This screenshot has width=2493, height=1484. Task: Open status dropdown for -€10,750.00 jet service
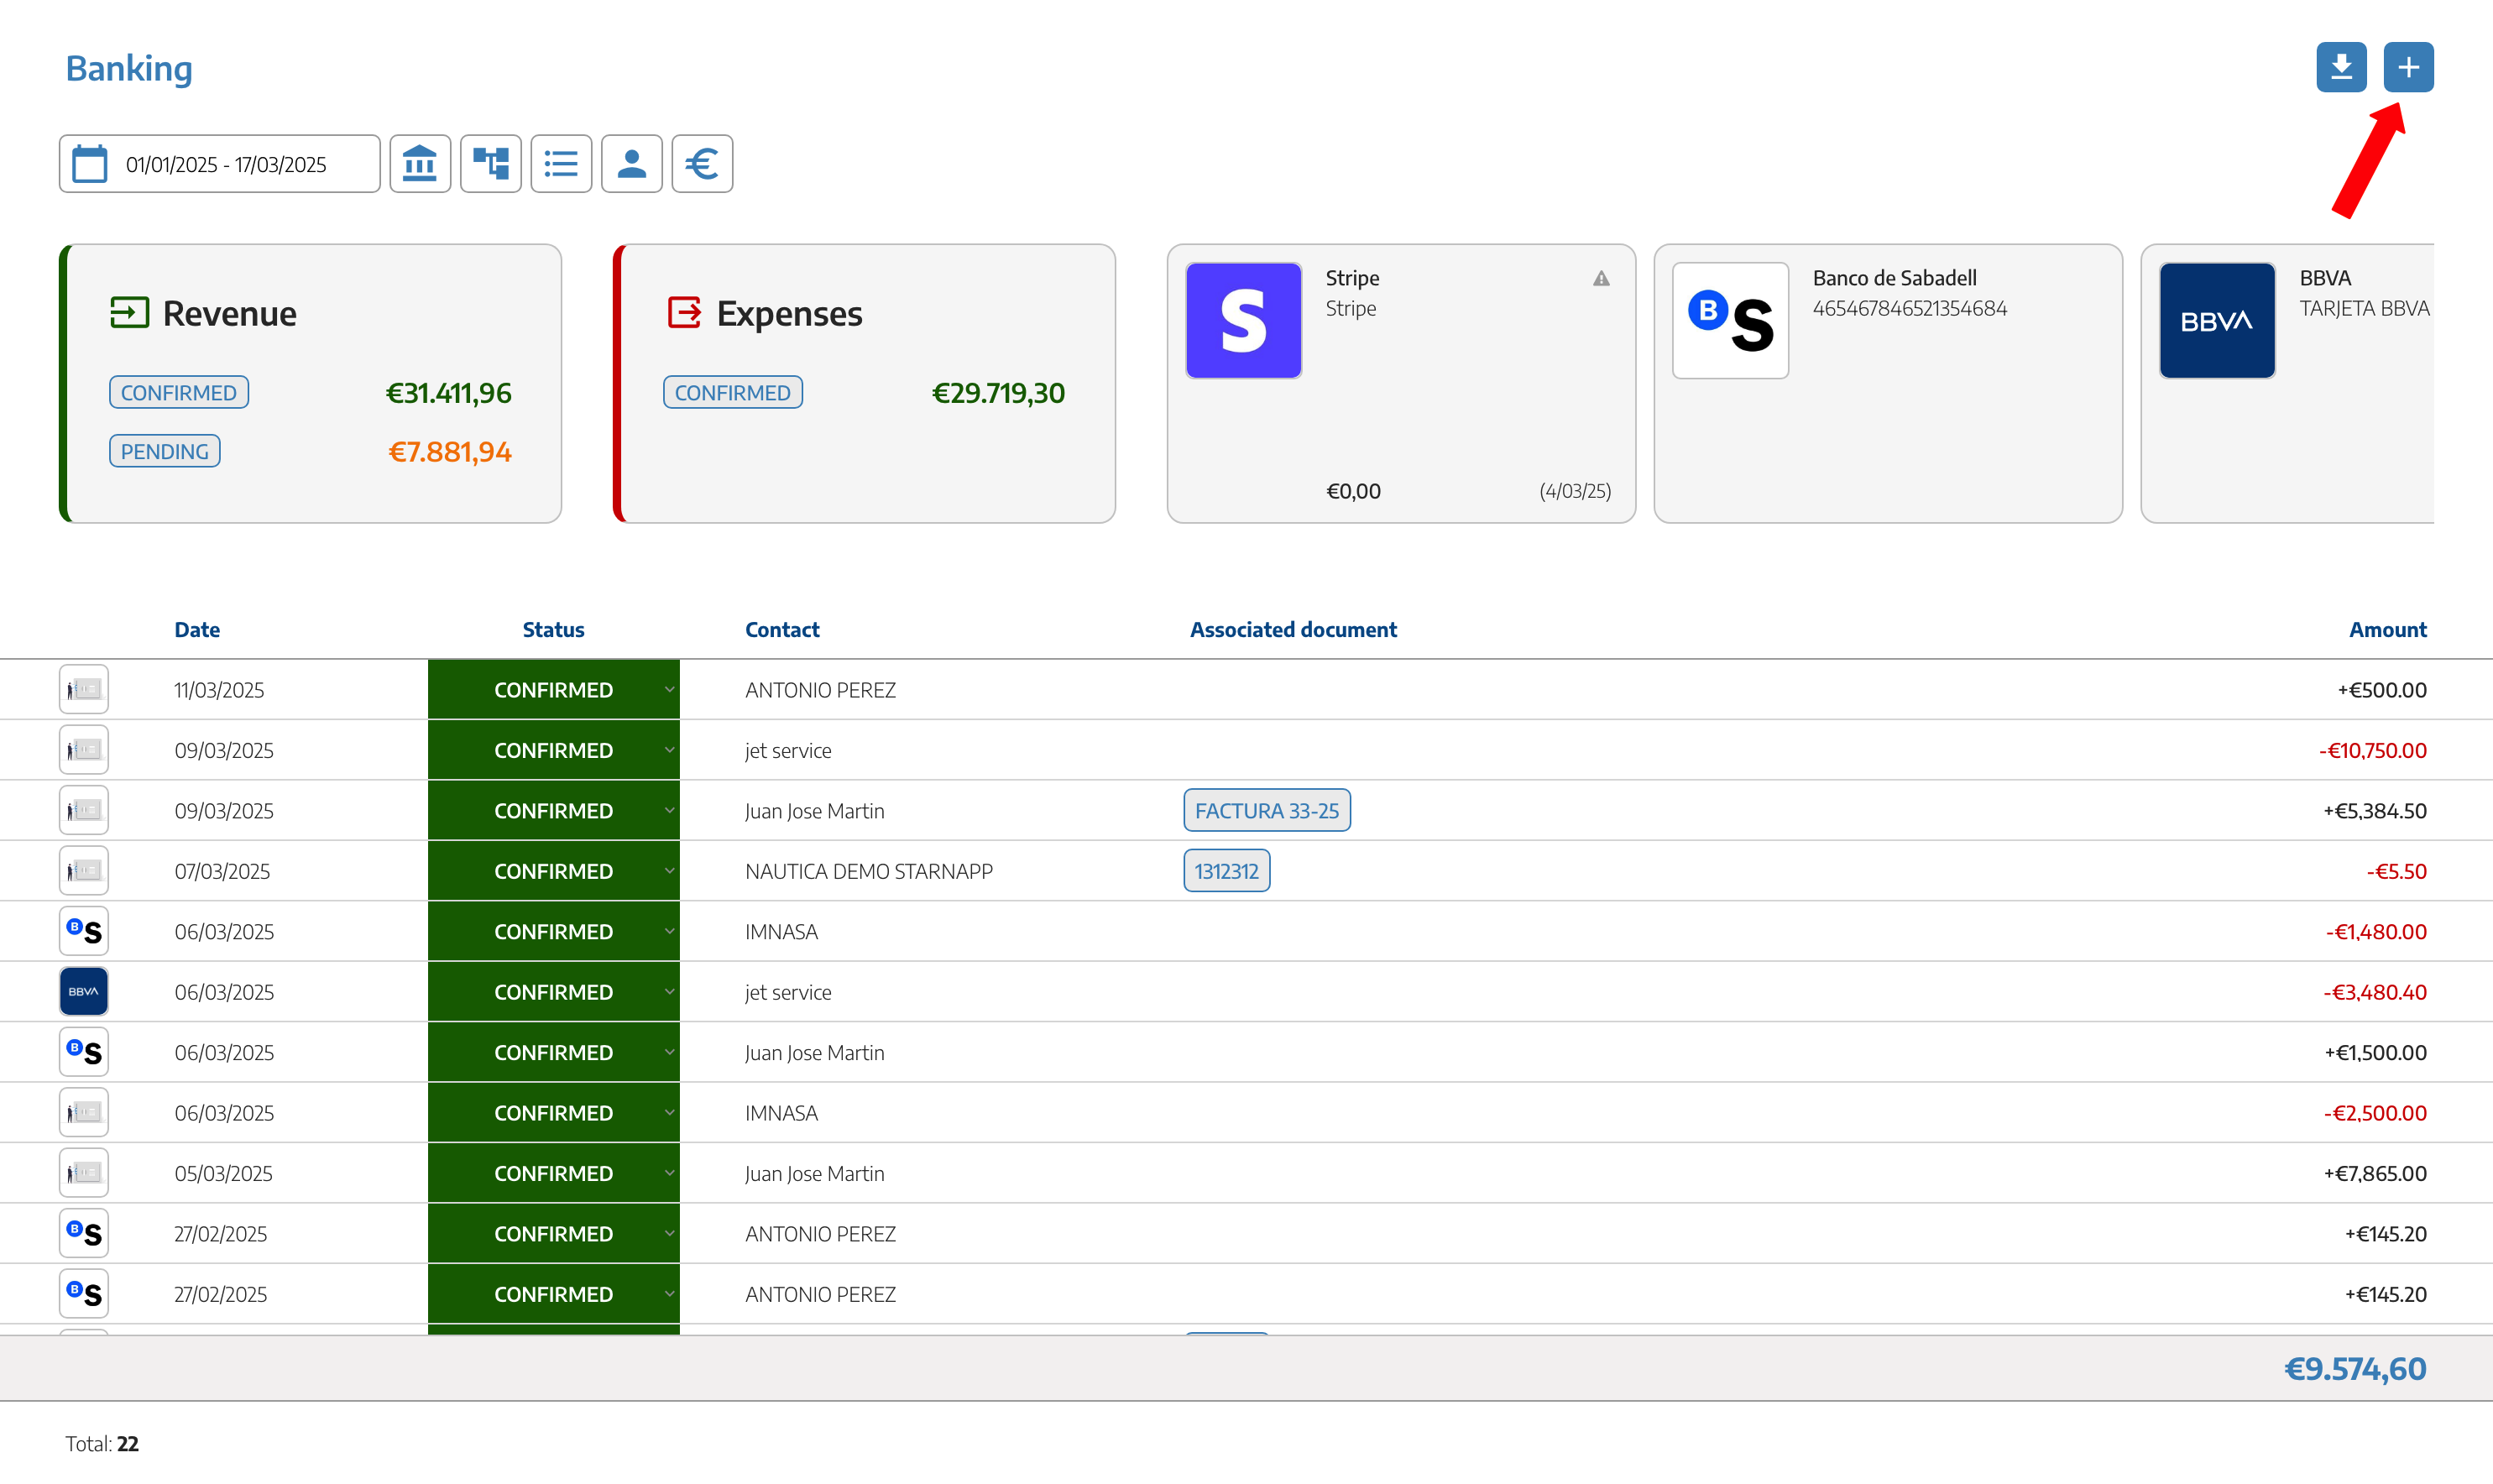click(x=553, y=750)
